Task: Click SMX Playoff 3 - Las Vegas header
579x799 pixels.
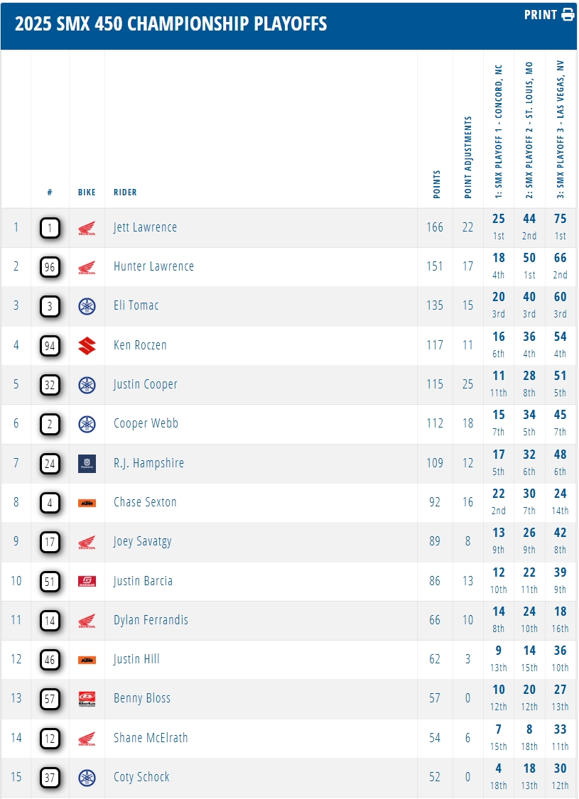Action: [x=561, y=129]
